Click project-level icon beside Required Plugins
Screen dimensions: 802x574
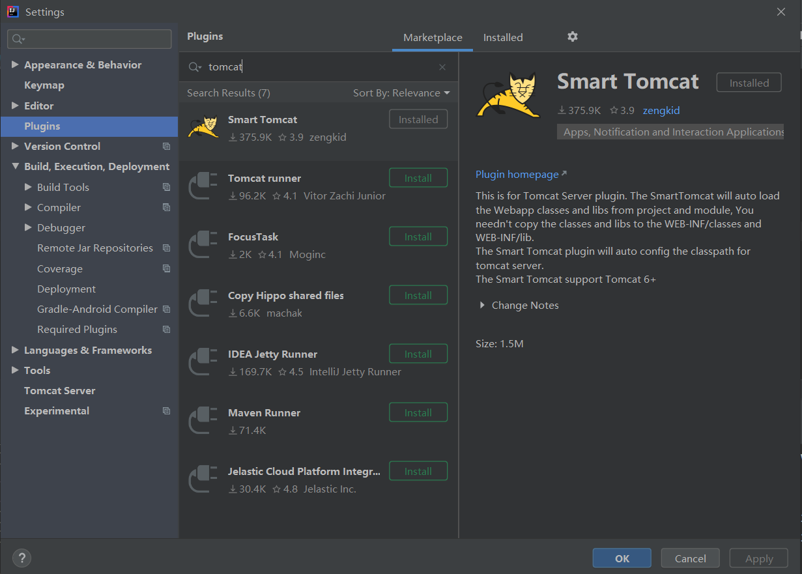click(x=166, y=330)
